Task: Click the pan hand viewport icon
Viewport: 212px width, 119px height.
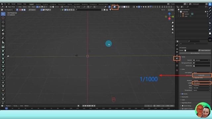Action: click(x=173, y=26)
